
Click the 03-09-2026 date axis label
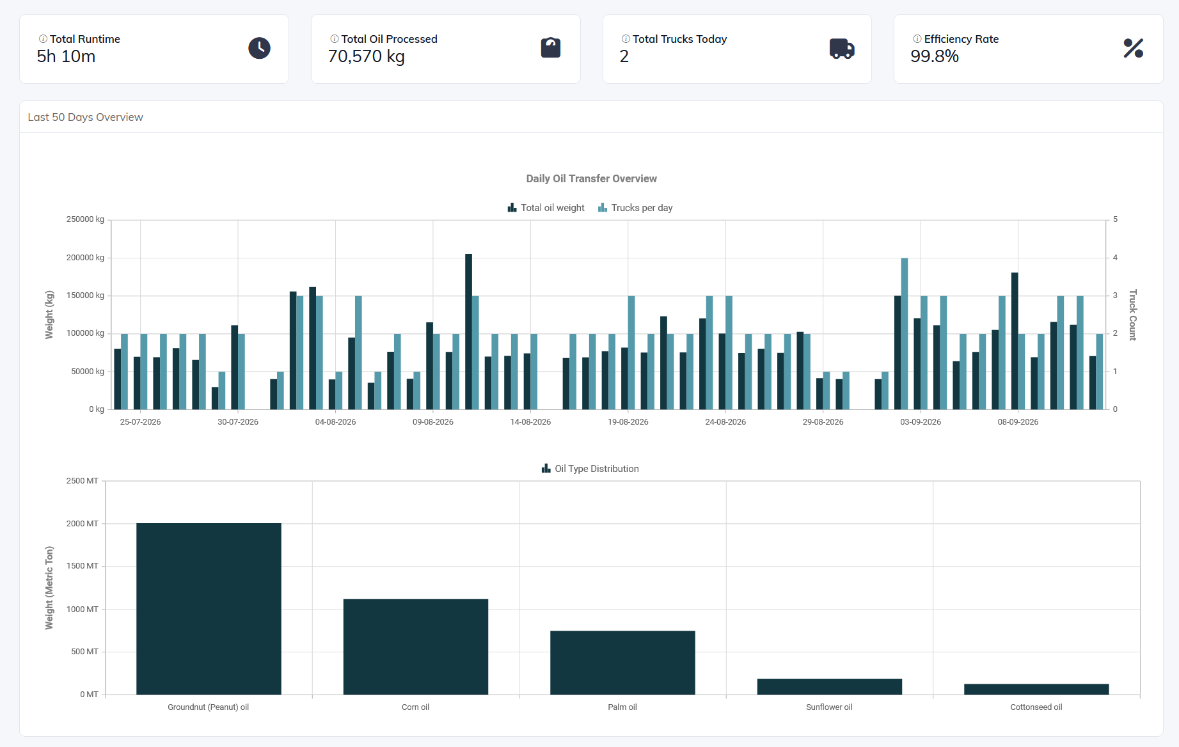click(921, 422)
